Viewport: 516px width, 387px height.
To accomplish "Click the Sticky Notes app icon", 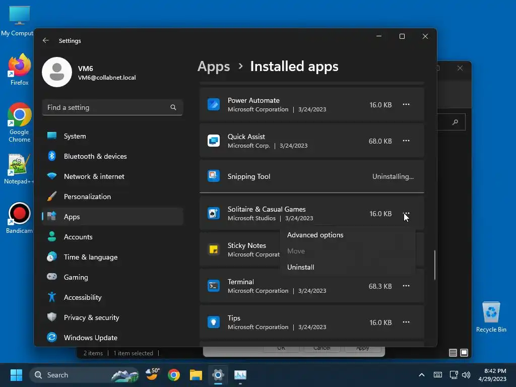I will 214,249.
